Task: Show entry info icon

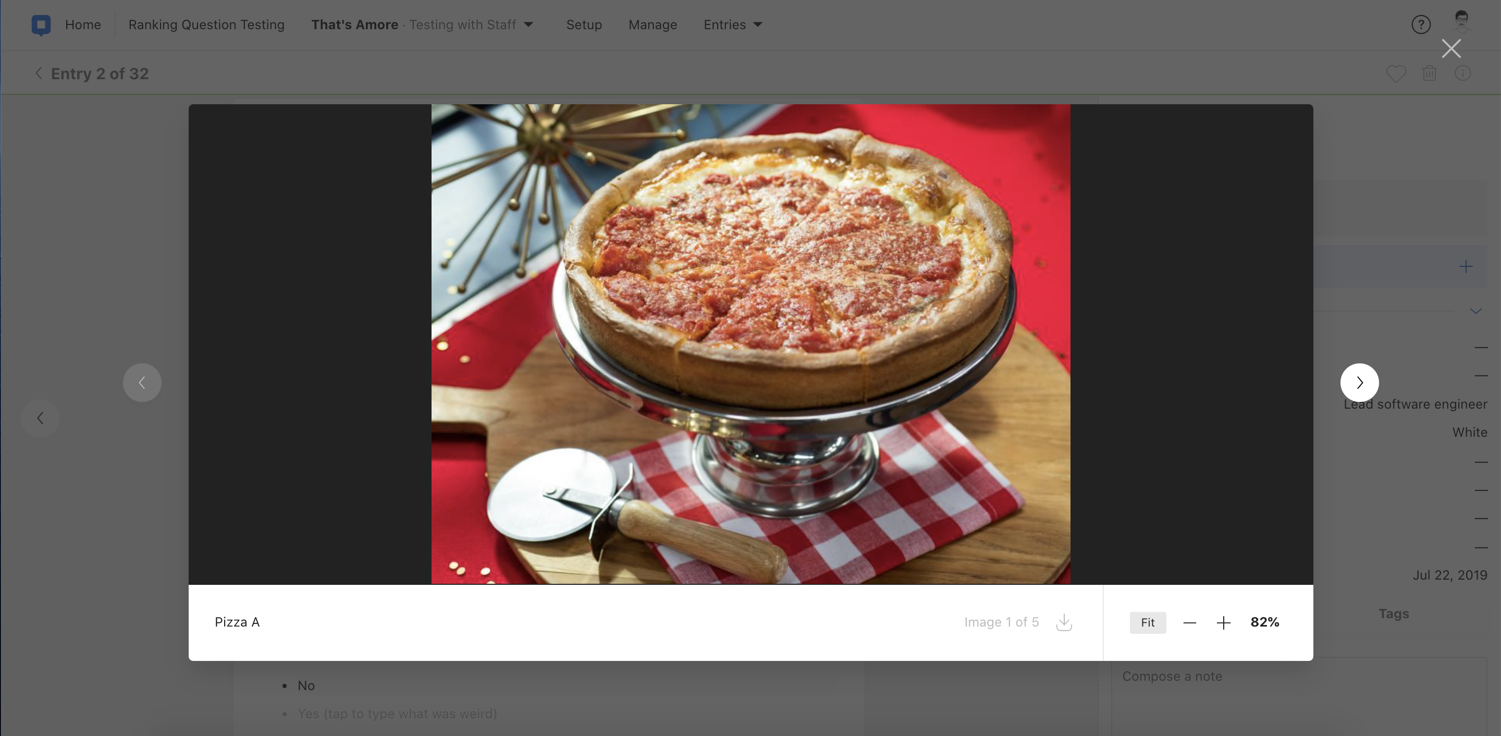Action: click(x=1462, y=73)
